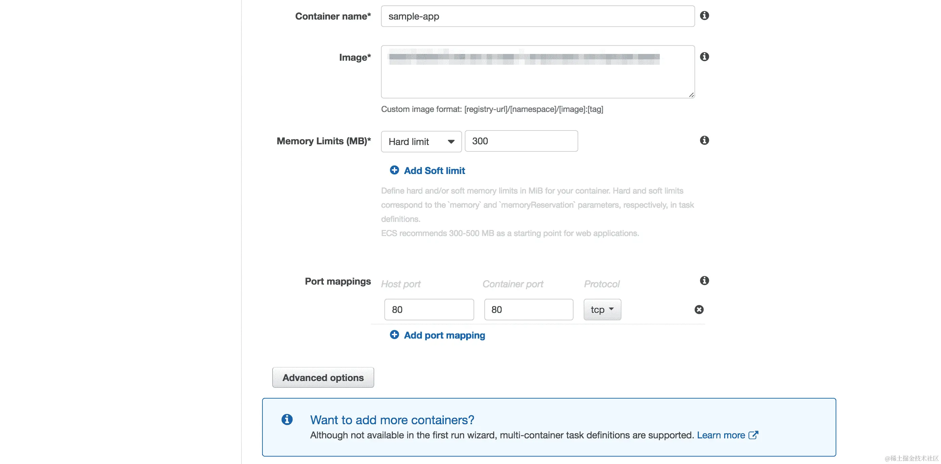Click the Container port input field
The height and width of the screenshot is (464, 941).
pos(528,310)
